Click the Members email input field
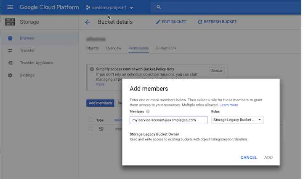 coord(168,120)
